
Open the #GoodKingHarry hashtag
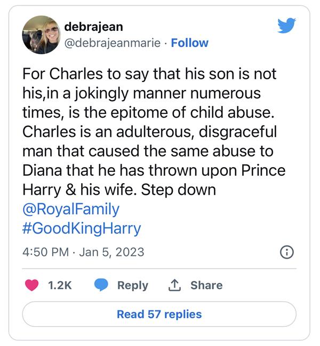click(x=82, y=229)
